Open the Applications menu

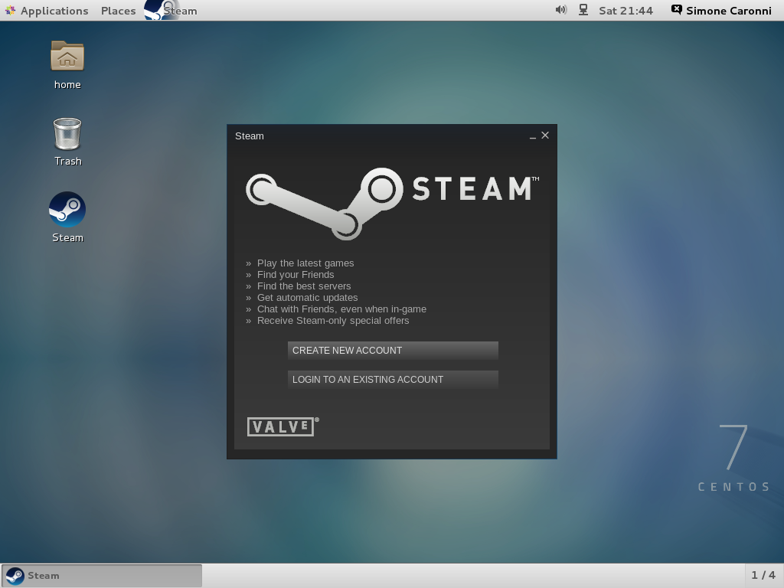pos(47,11)
